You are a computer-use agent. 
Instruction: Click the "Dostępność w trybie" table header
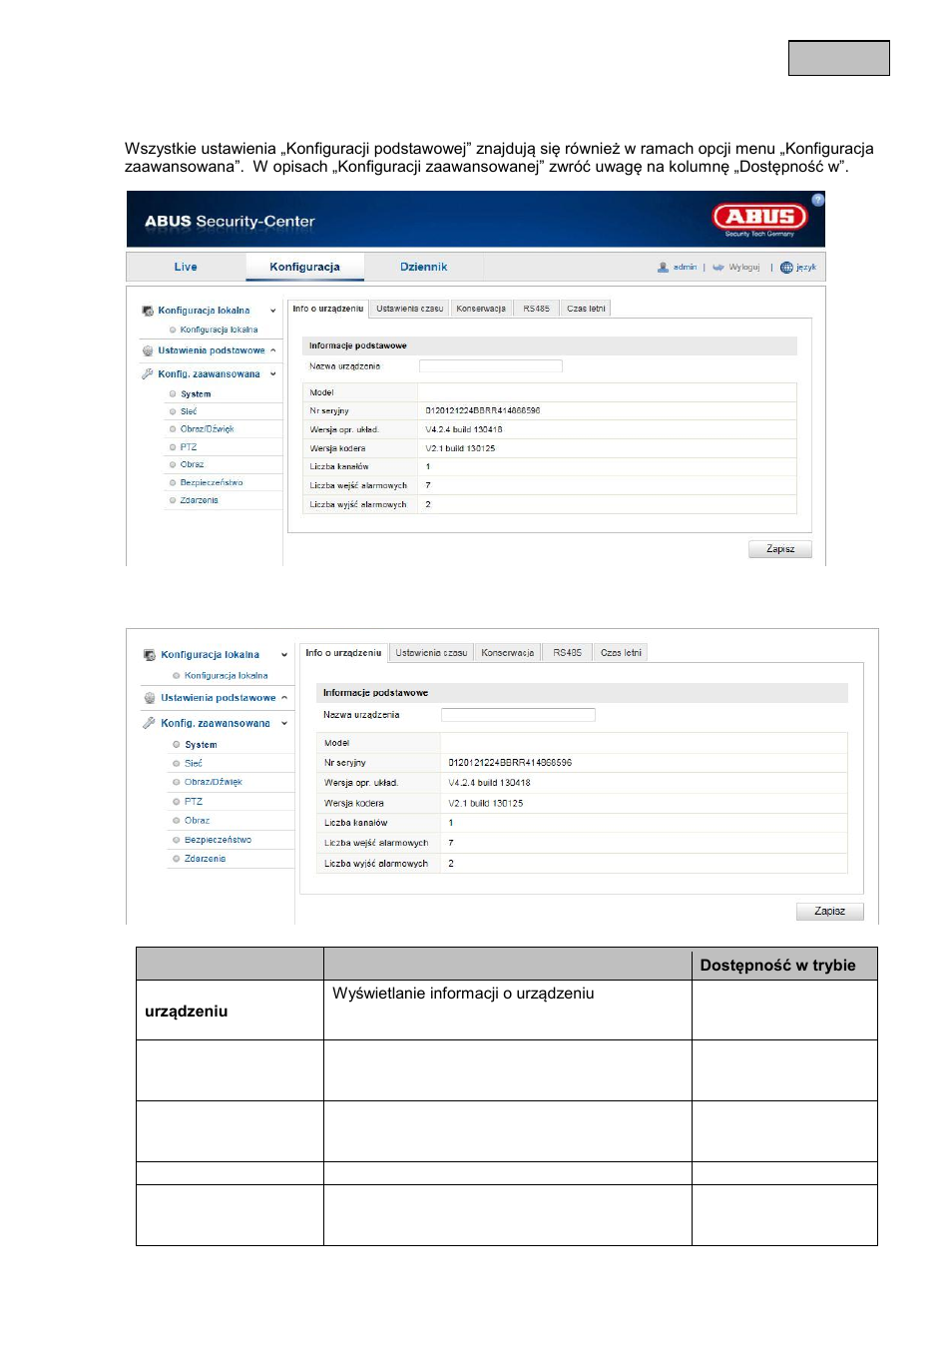click(x=778, y=966)
